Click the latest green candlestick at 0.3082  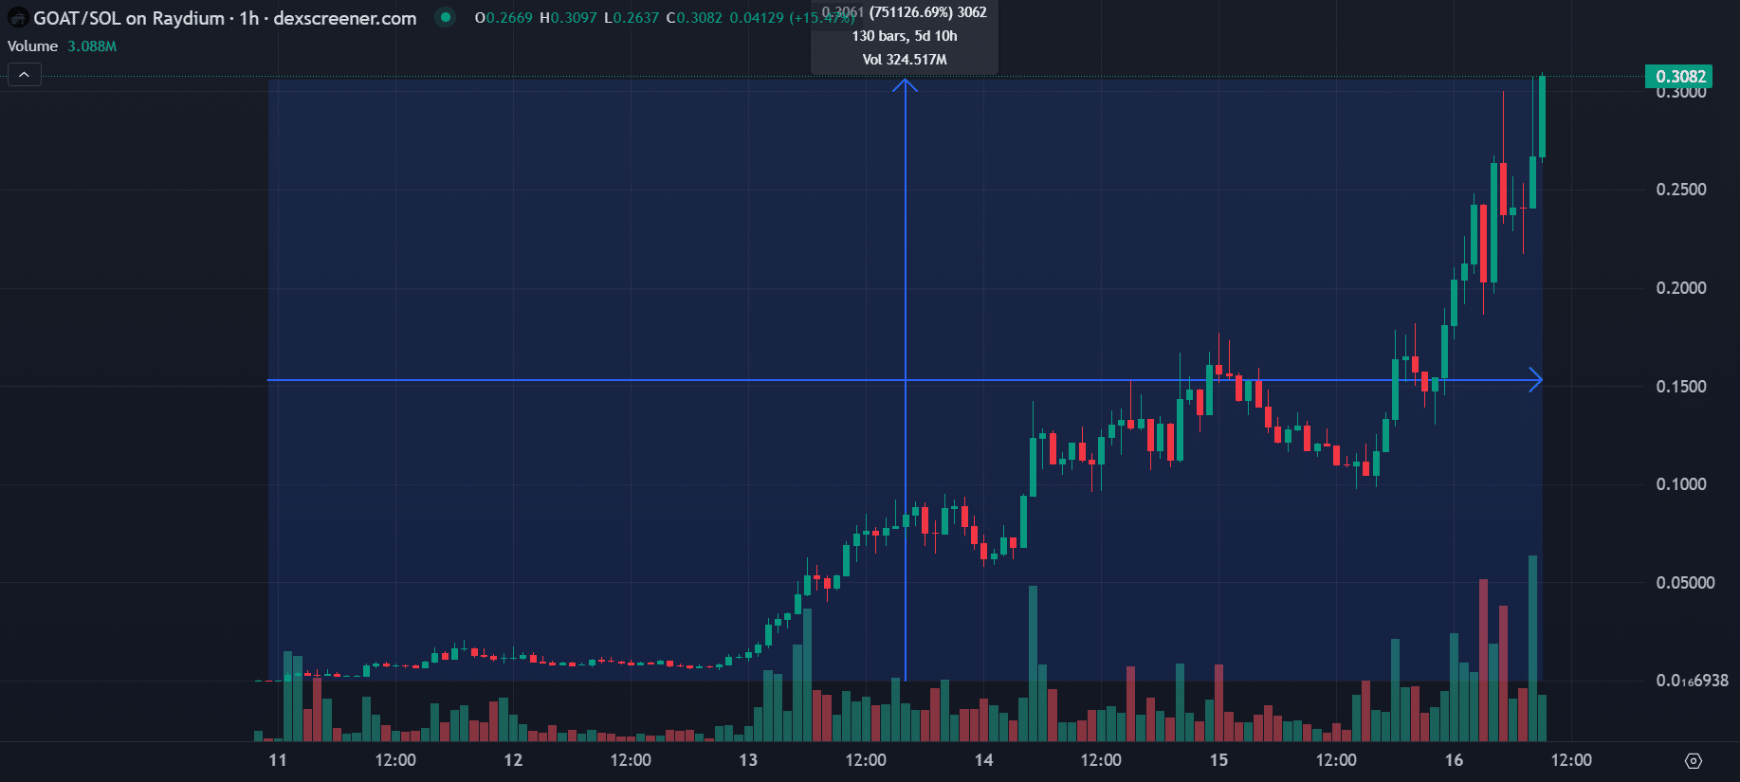[1543, 117]
